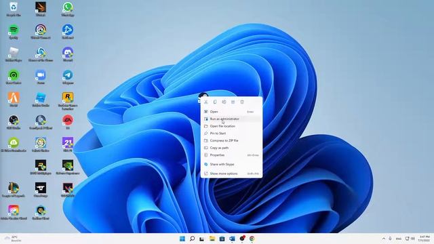Viewport: 434px width, 244px height.
Task: Open Task View on the taskbar
Action: [202, 239]
